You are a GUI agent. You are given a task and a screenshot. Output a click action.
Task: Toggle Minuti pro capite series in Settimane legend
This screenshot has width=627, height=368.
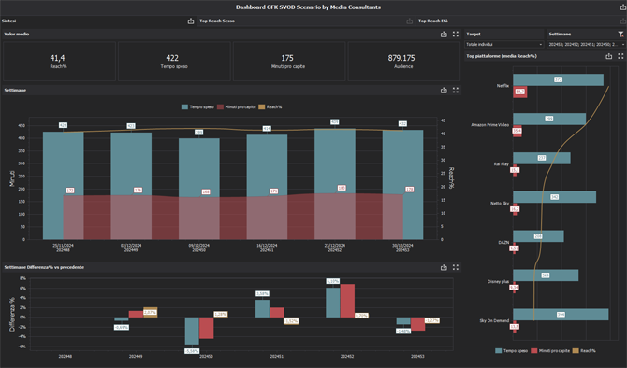pos(237,107)
